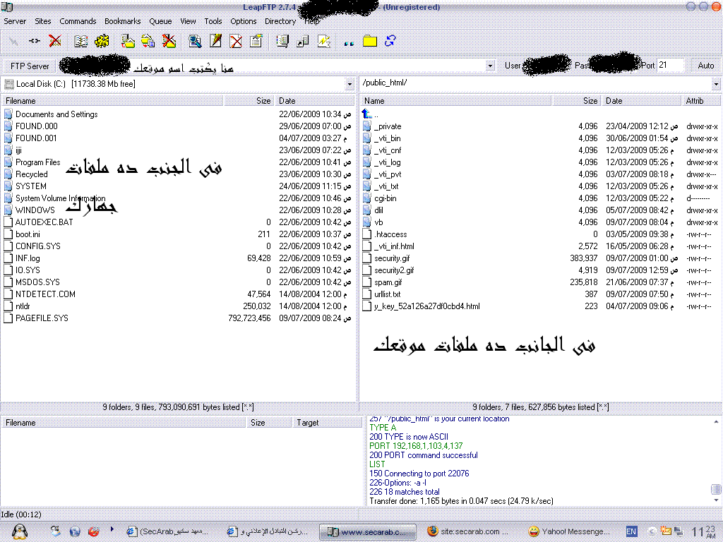This screenshot has height=542, width=723.
Task: Open the Queue menu
Action: coord(160,21)
